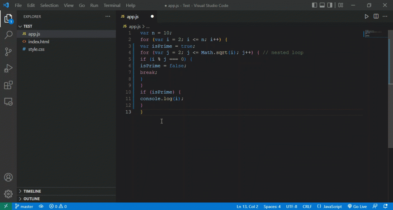Click line number 4 in gutter

(130, 52)
